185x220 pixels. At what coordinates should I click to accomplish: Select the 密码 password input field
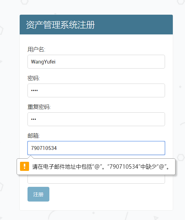tap(96, 90)
